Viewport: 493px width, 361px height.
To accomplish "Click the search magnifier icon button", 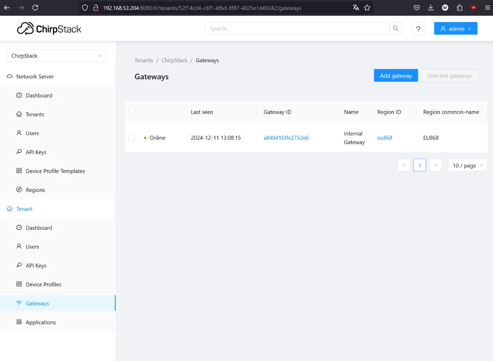I will pyautogui.click(x=396, y=28).
